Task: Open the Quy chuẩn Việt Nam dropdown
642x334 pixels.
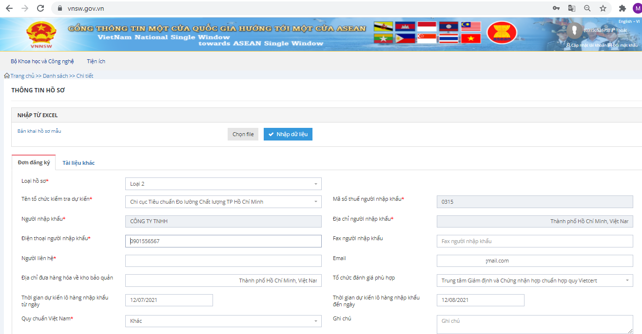Action: coord(314,321)
